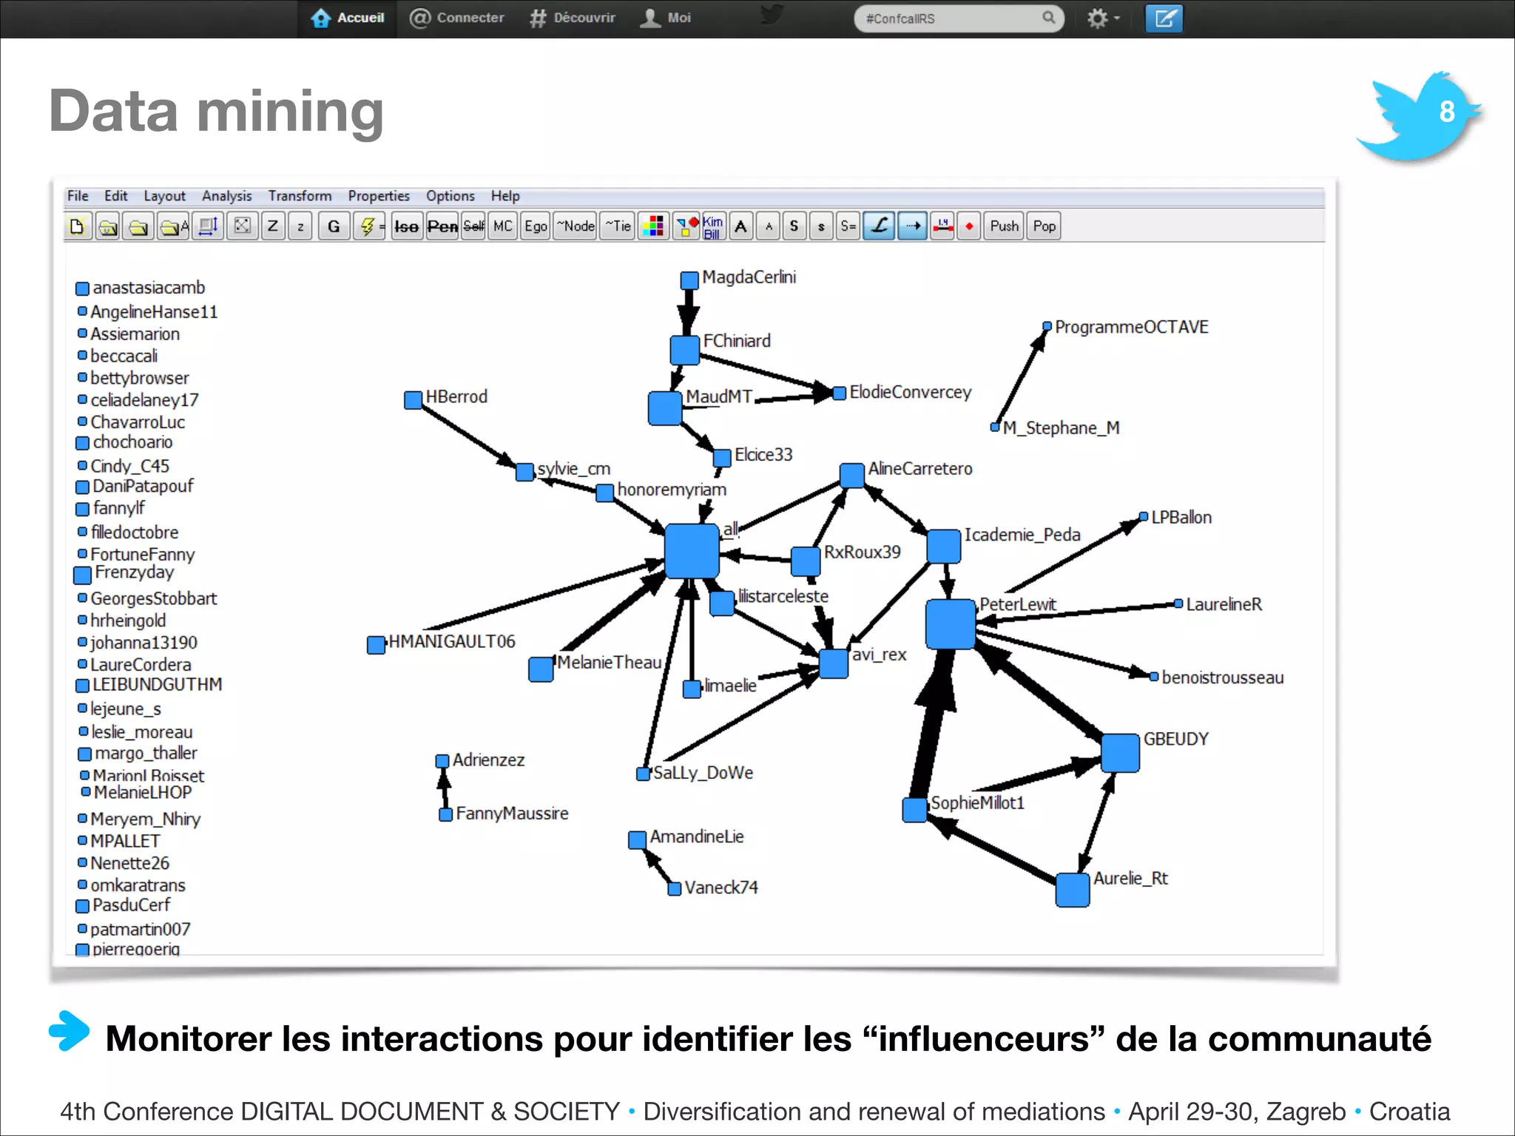Click the Push button

click(x=1005, y=226)
